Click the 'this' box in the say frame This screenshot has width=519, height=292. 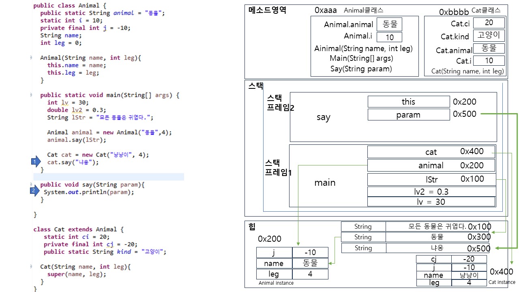click(x=408, y=102)
